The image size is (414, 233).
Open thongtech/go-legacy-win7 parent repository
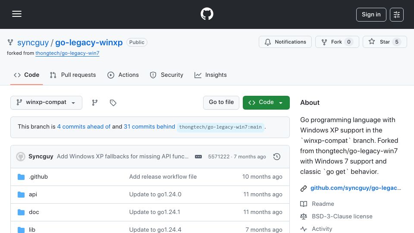pos(67,53)
